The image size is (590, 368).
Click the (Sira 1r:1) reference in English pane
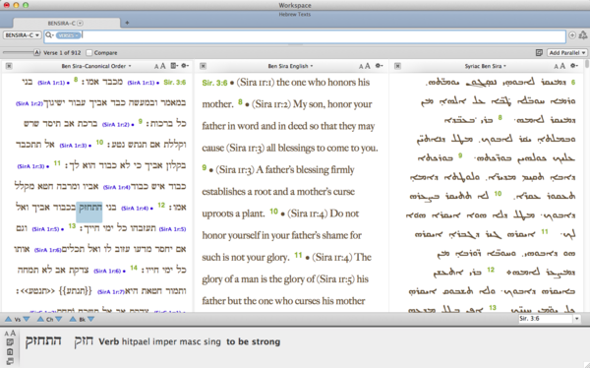[255, 83]
